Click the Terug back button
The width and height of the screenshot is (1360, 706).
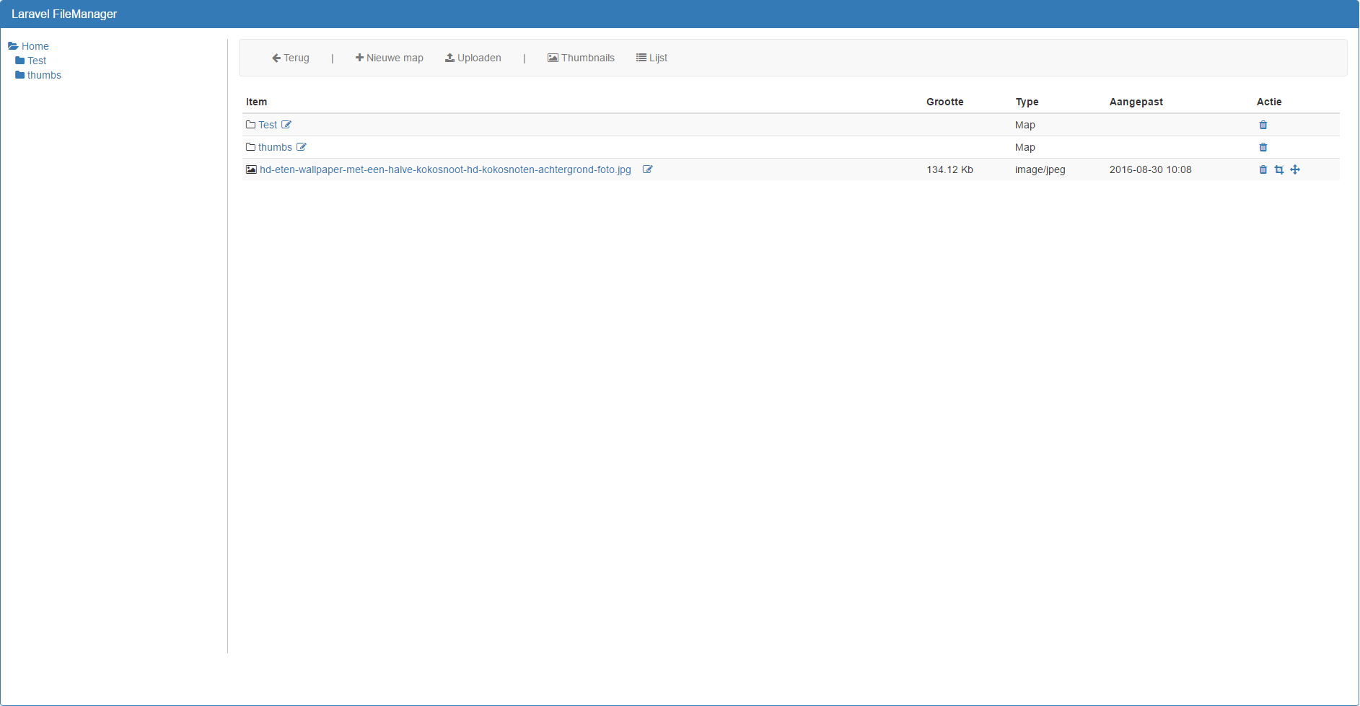click(291, 58)
